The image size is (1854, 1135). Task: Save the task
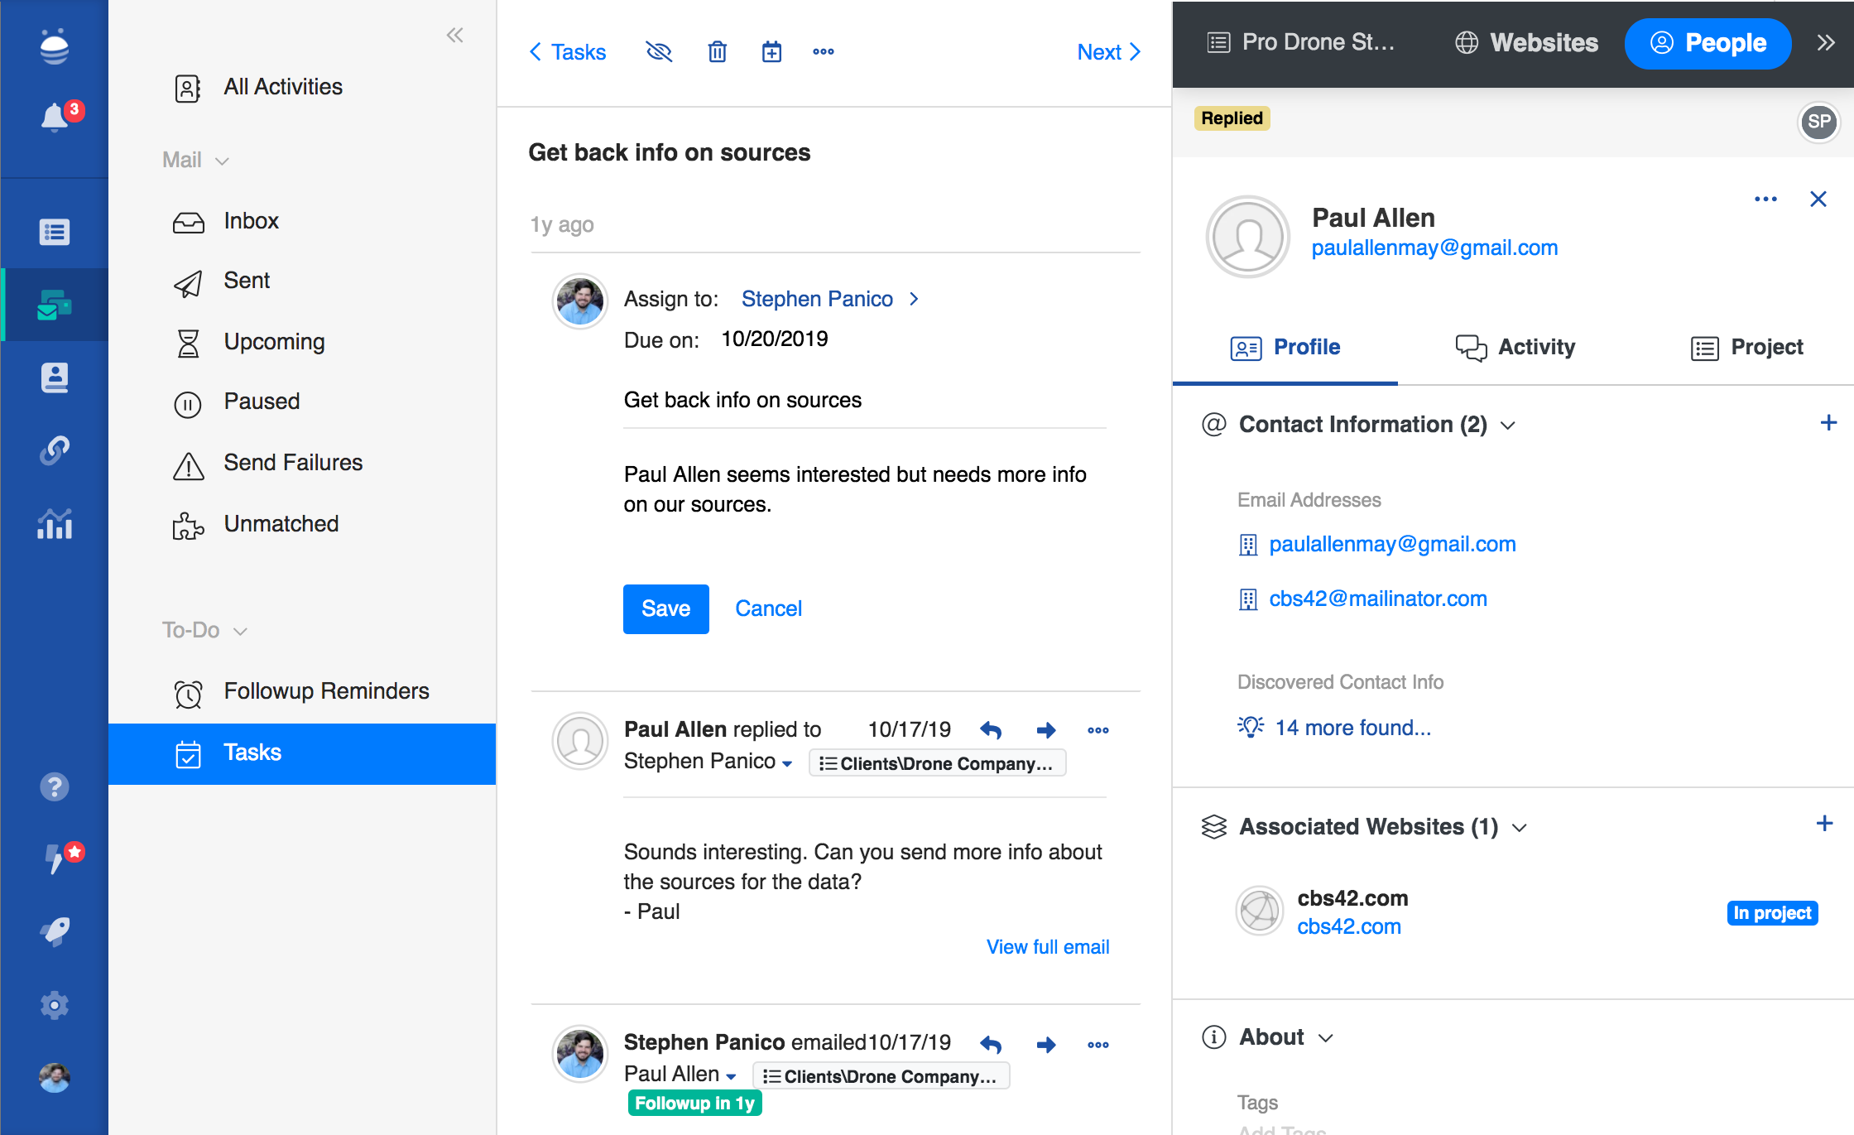[665, 608]
